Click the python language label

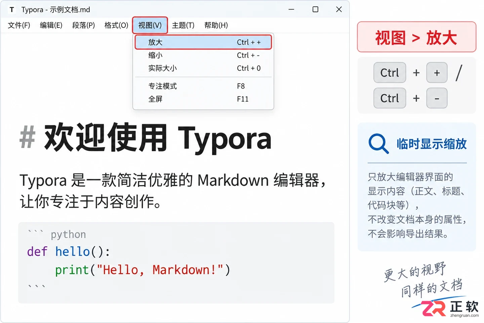coord(68,234)
